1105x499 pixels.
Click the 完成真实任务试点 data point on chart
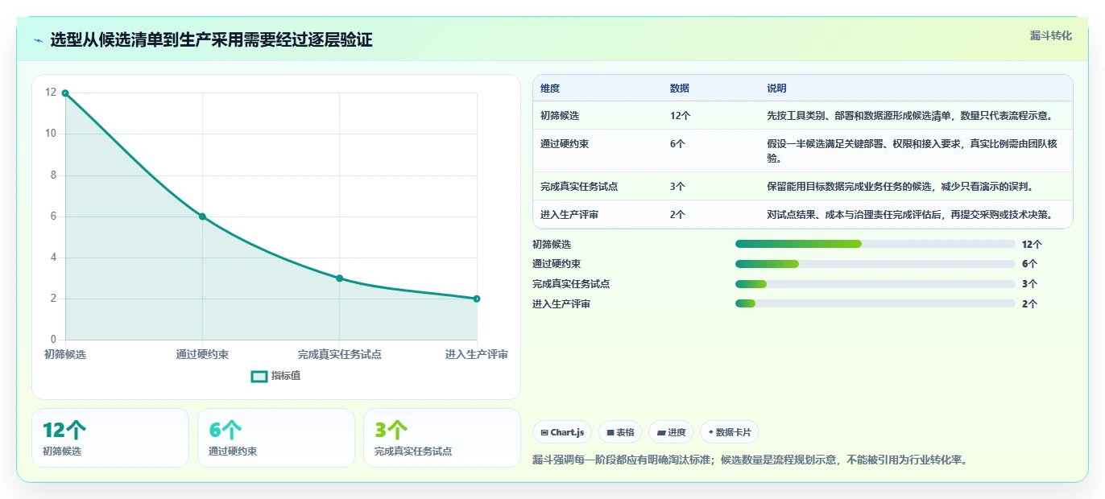(339, 278)
